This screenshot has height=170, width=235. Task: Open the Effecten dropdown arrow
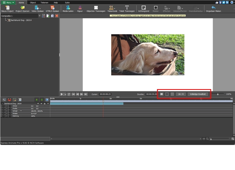click(x=169, y=9)
